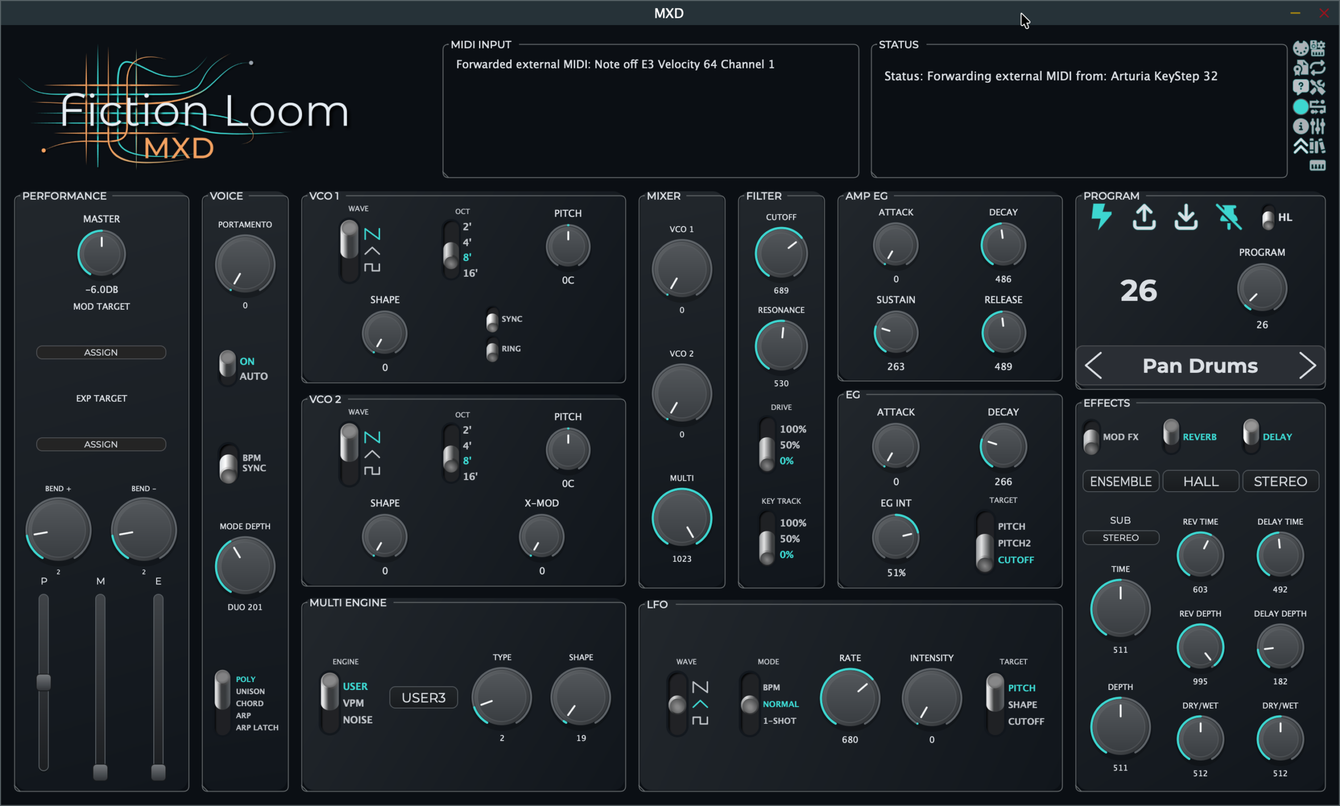Click the MASTER volume knob

coord(102,254)
